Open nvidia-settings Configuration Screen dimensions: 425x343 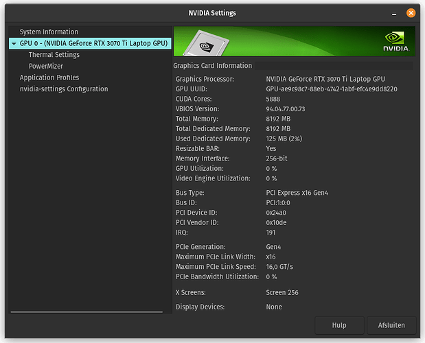(64, 88)
